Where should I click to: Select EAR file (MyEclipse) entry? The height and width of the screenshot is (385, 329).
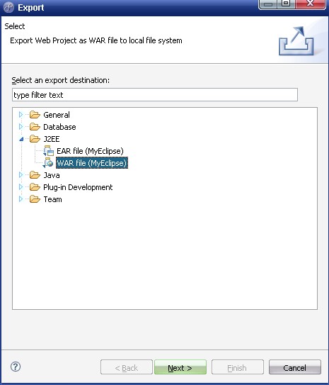[90, 151]
